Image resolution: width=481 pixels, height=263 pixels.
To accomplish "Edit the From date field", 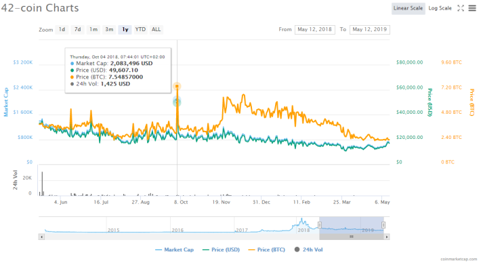I will tap(315, 29).
